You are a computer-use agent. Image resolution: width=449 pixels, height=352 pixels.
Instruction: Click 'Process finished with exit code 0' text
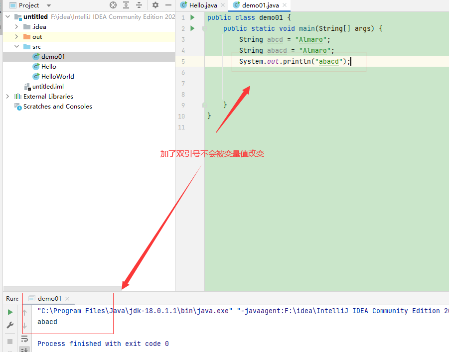(103, 344)
